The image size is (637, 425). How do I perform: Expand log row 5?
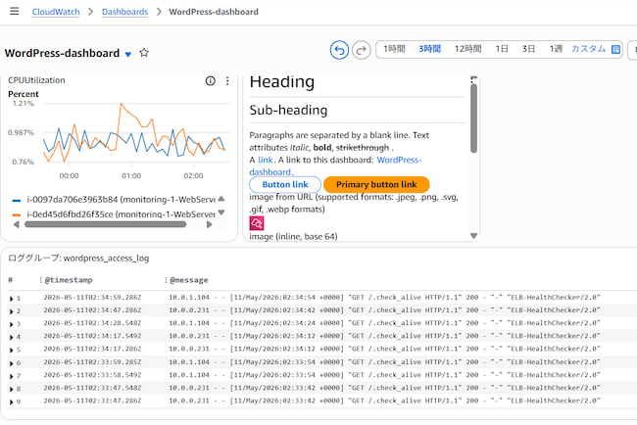tap(11, 350)
